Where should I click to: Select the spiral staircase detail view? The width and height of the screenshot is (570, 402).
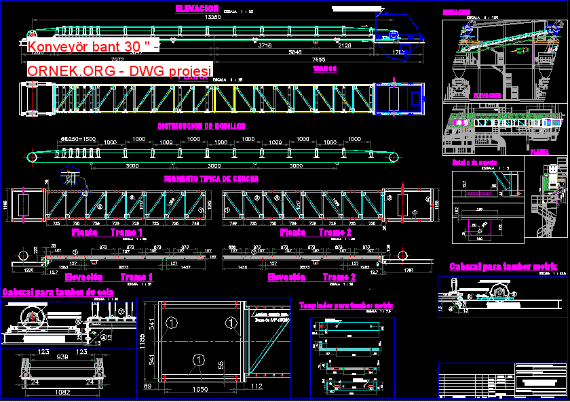coord(546,197)
